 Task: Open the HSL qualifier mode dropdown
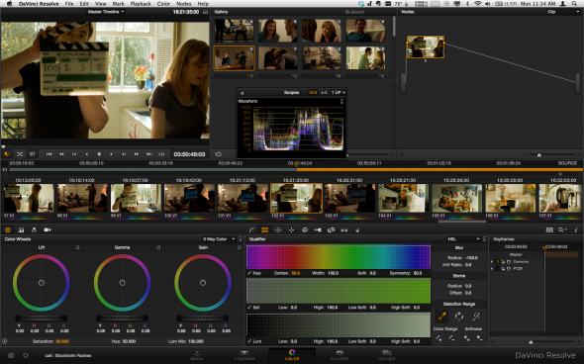[464, 239]
